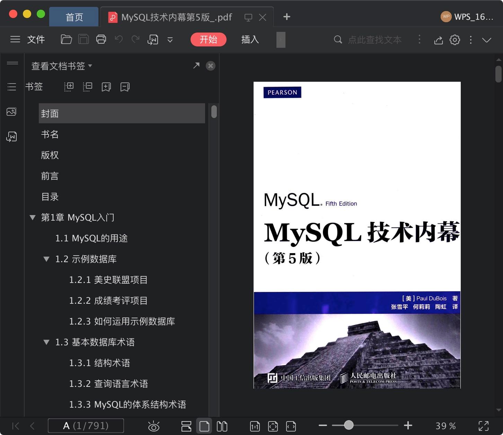The width and height of the screenshot is (503, 435).
Task: Click the fit page icon
Action: [x=273, y=426]
